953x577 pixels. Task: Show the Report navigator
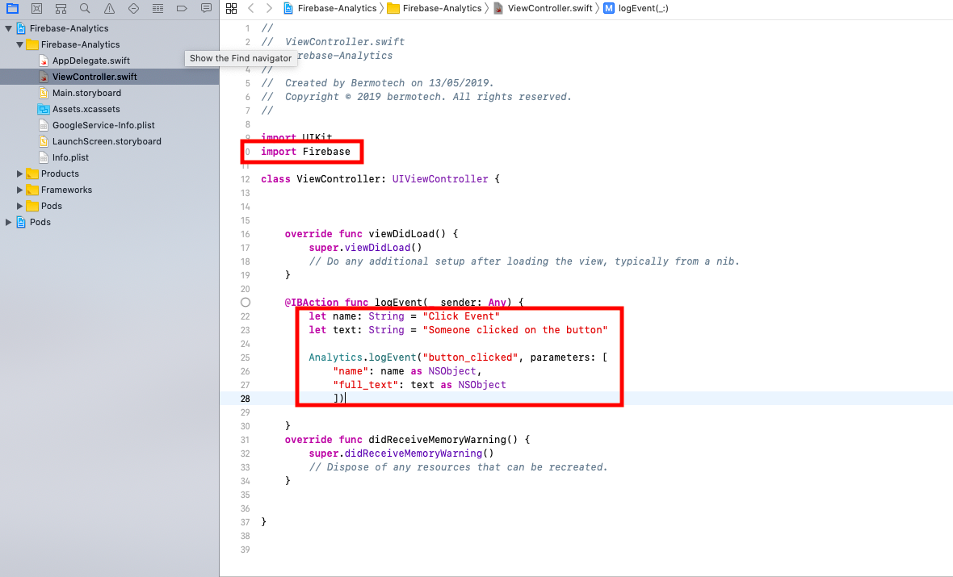[x=206, y=9]
